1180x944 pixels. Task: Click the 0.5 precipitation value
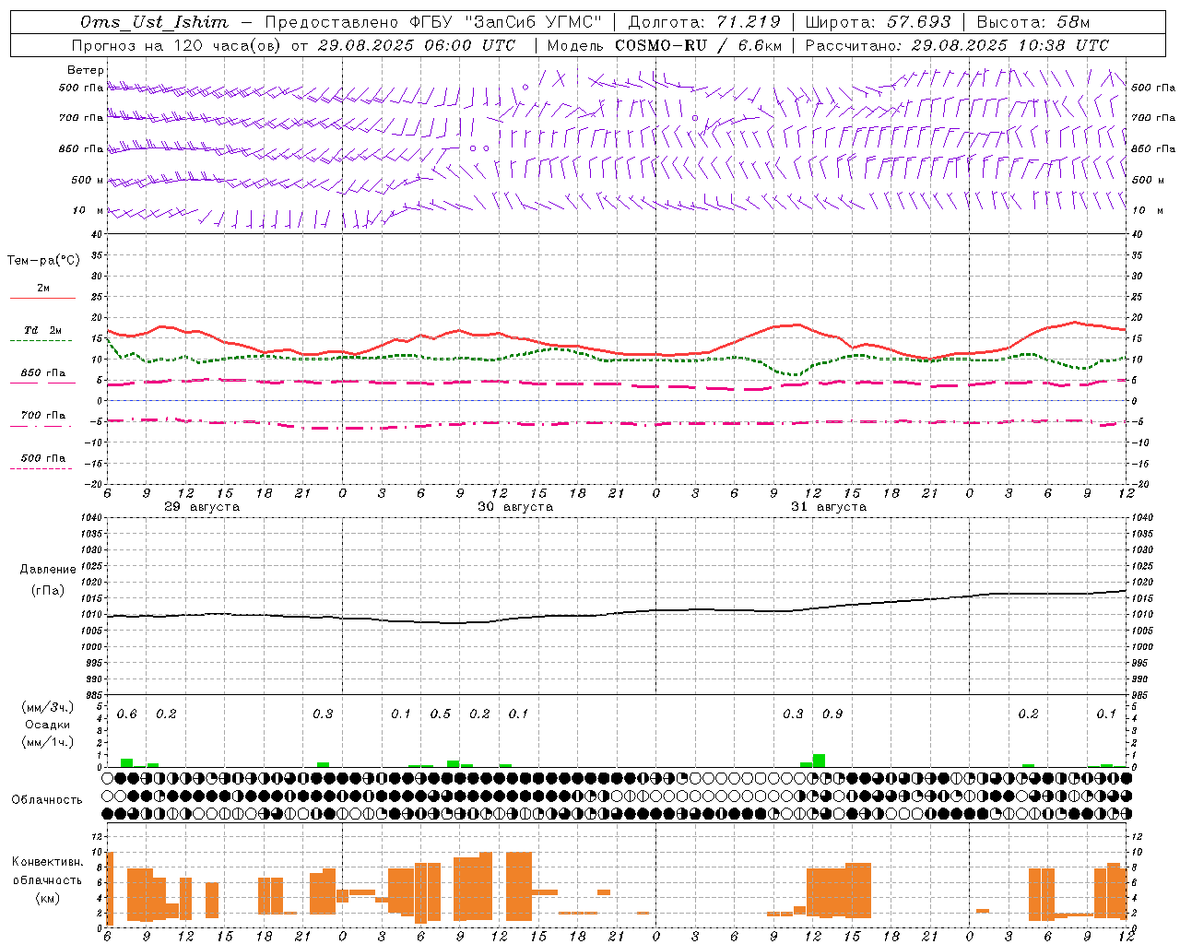pos(441,714)
